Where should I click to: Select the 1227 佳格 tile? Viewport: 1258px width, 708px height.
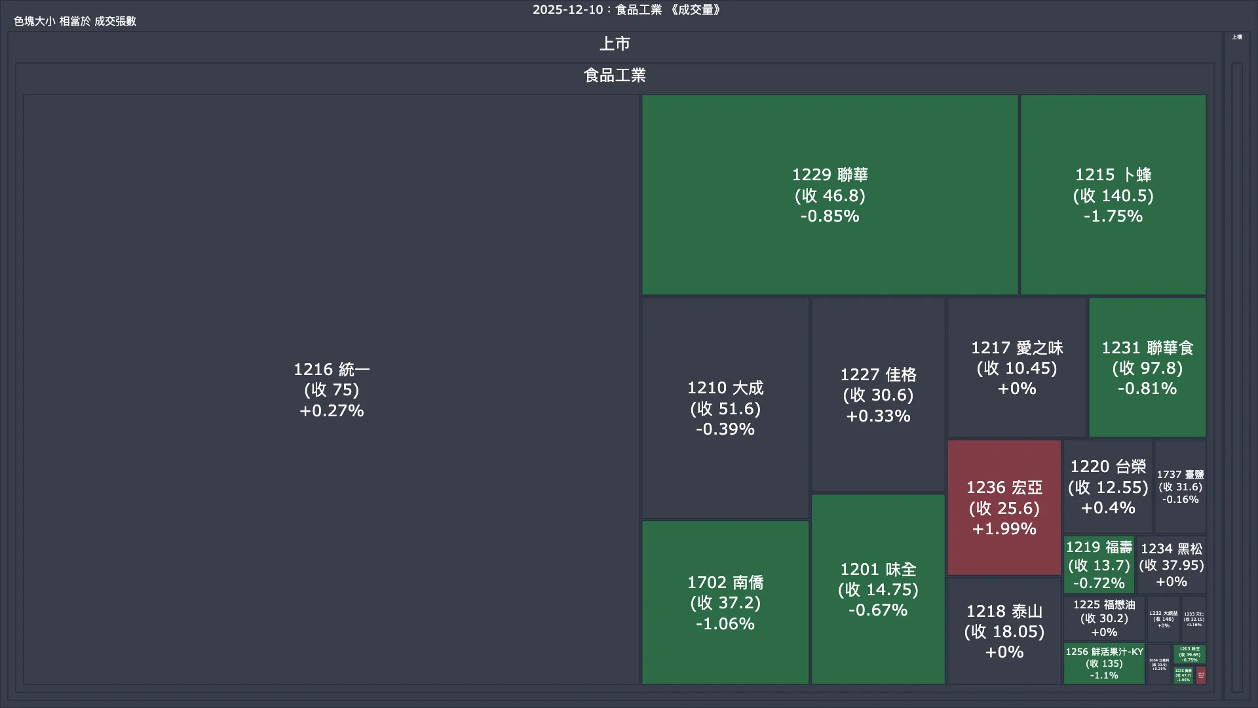878,395
